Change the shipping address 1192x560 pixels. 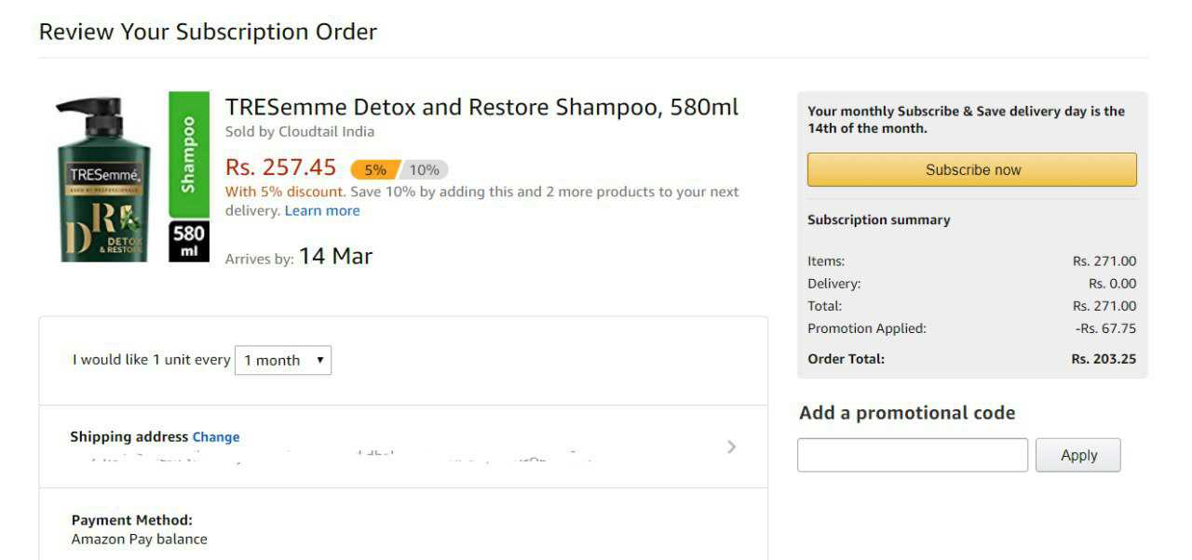click(x=216, y=437)
